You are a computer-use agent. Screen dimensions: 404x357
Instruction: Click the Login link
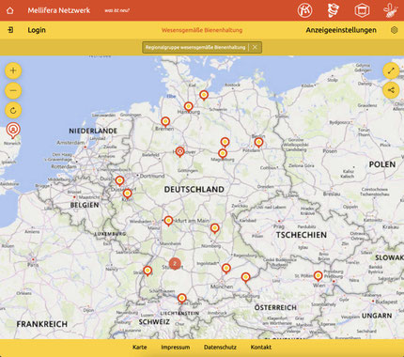pos(37,30)
